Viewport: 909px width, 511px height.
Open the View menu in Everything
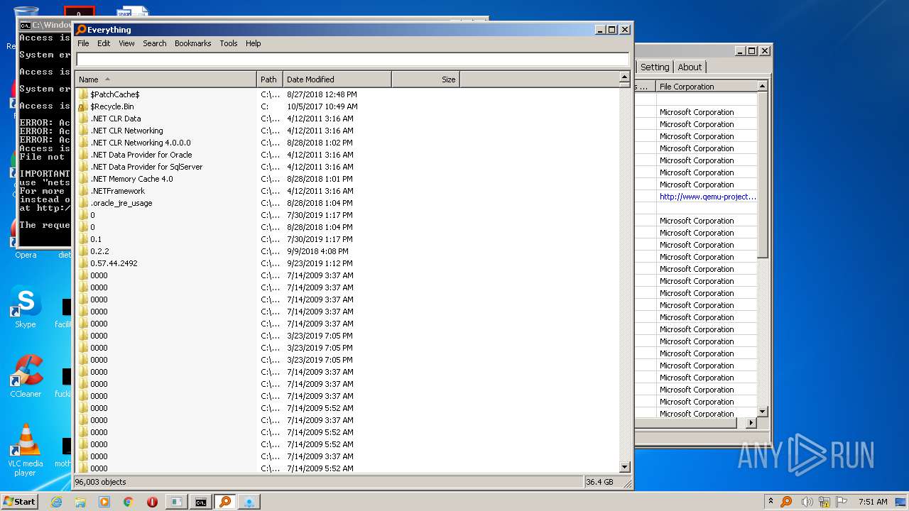tap(126, 43)
